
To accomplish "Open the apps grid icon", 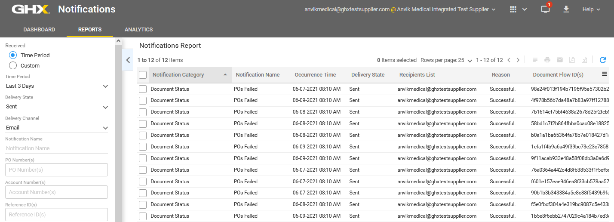I will point(513,9).
